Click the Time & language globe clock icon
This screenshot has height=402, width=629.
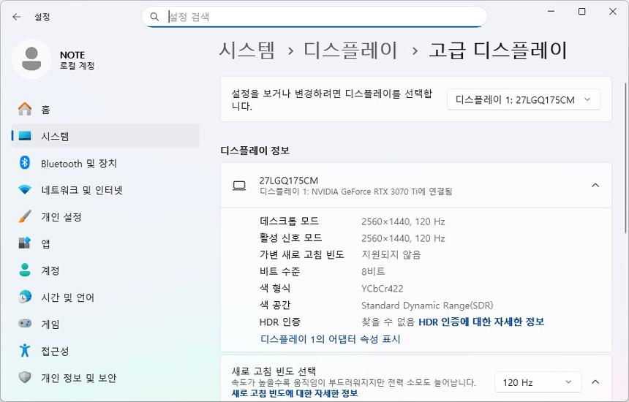pyautogui.click(x=25, y=297)
